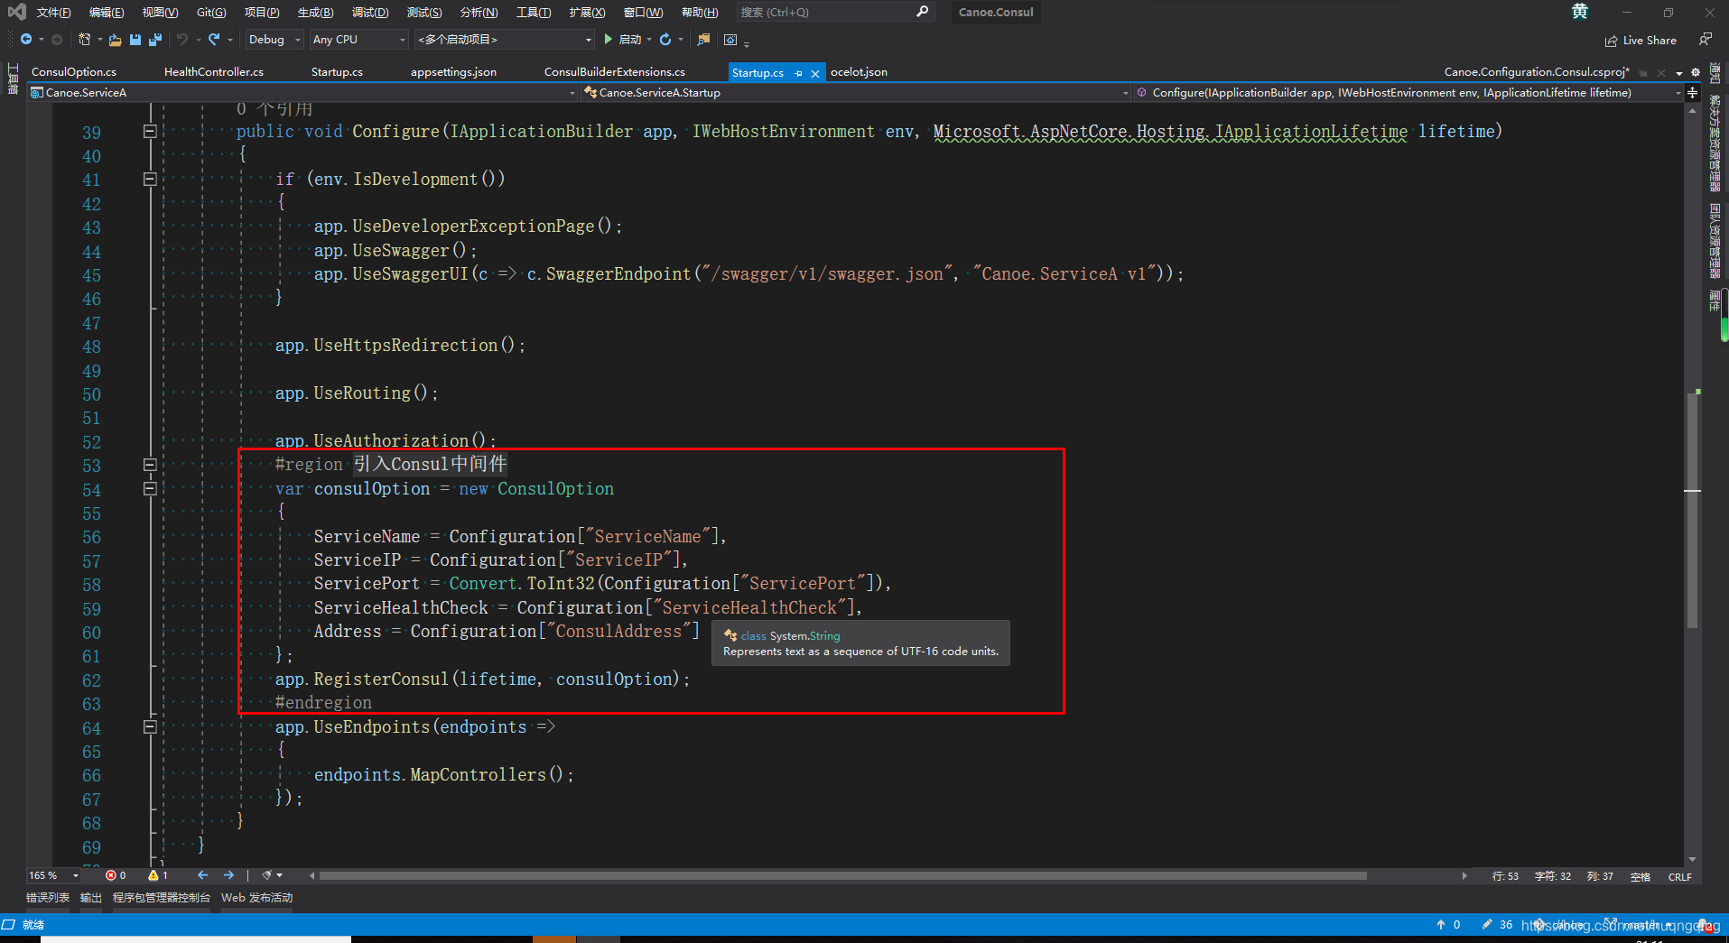Open the tab settings gear icon
The image size is (1729, 943).
(x=1696, y=72)
